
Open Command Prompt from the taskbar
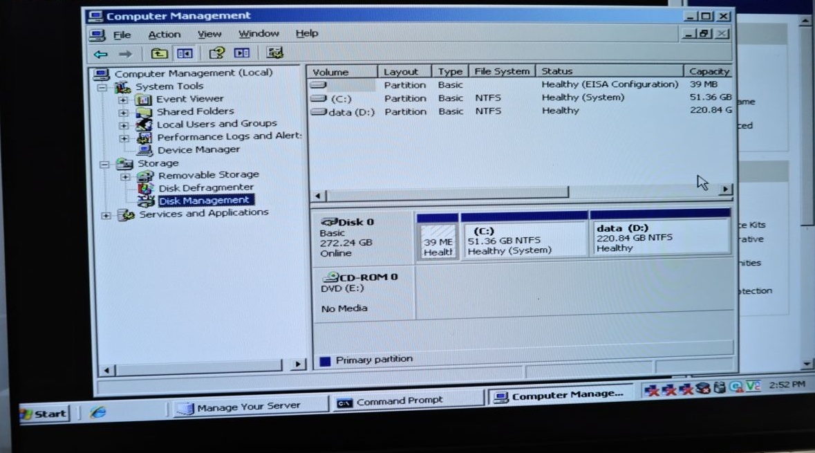point(403,398)
